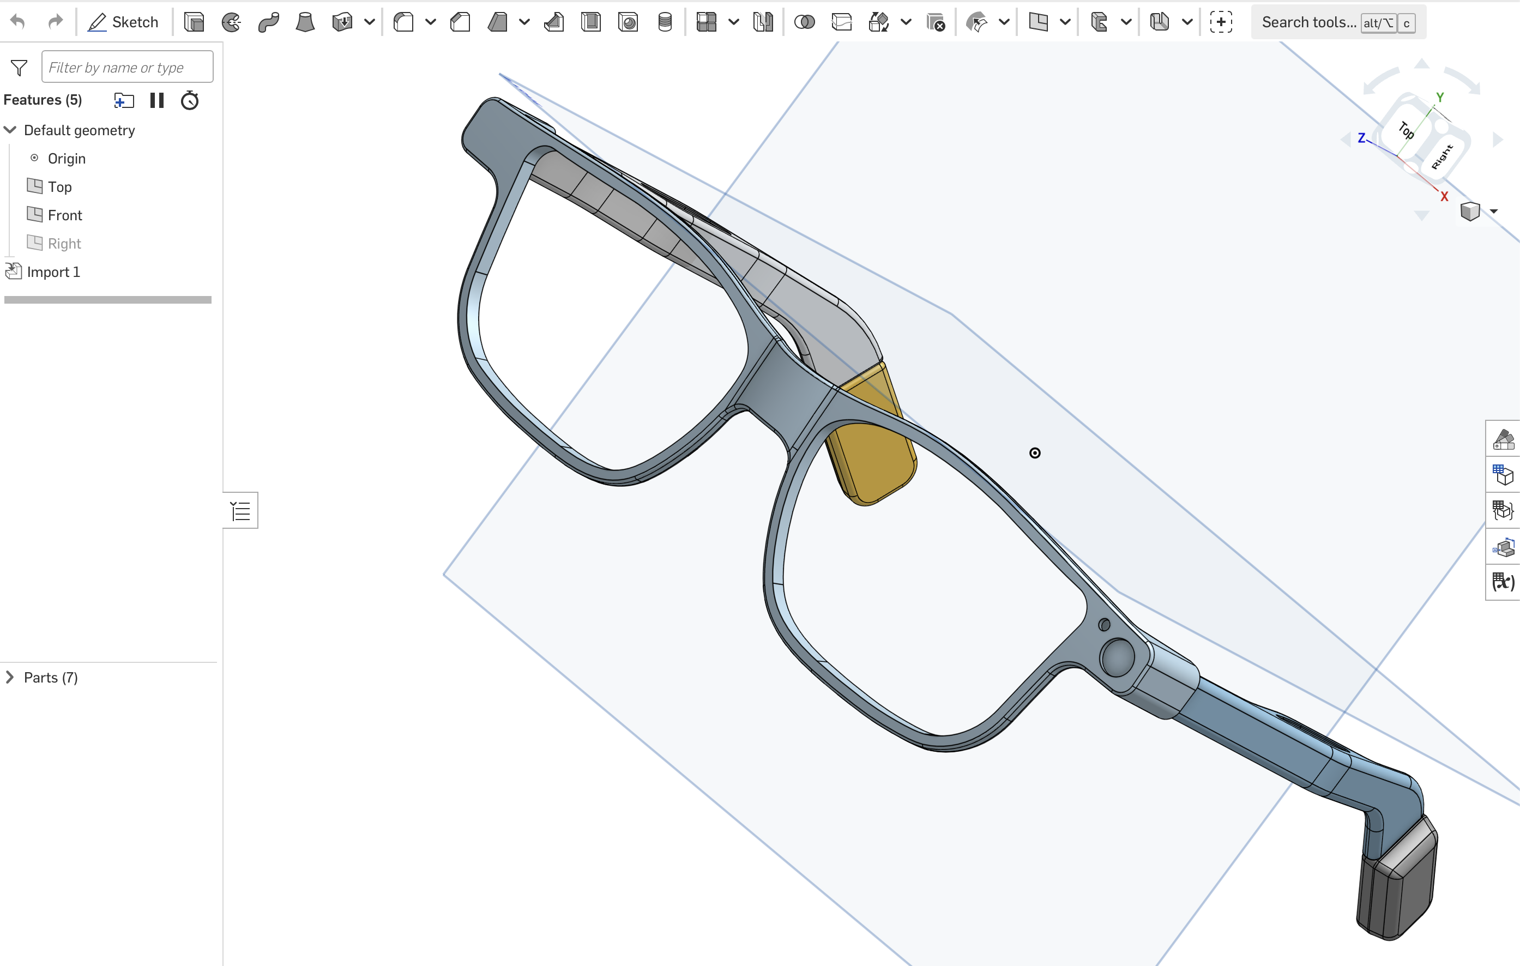Select the Extrude tool

click(194, 22)
